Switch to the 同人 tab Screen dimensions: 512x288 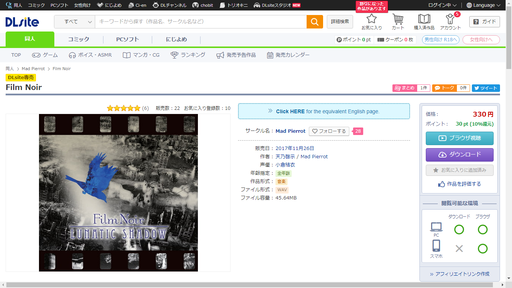pos(30,39)
